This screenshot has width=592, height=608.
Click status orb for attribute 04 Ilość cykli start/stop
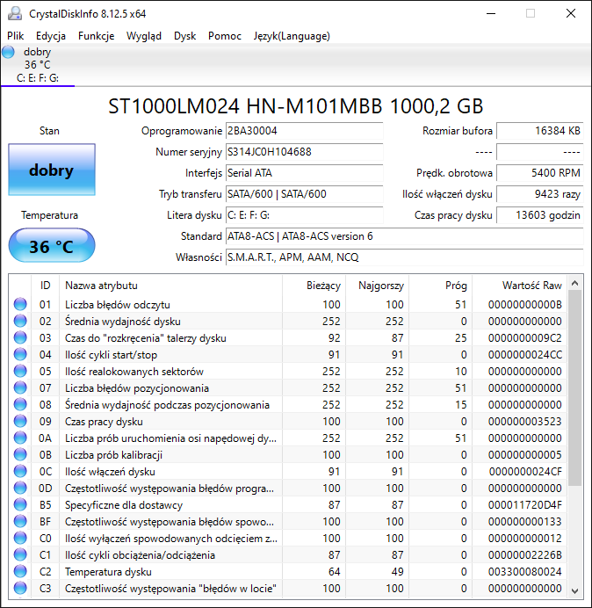pos(20,354)
